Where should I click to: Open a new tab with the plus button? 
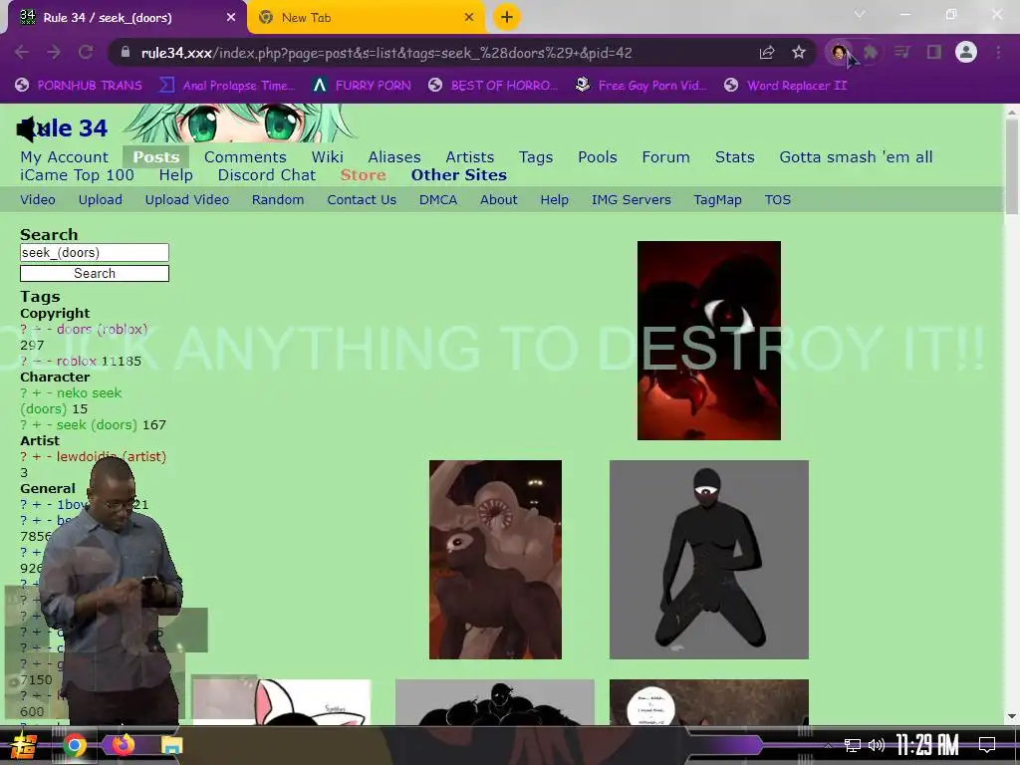click(507, 17)
